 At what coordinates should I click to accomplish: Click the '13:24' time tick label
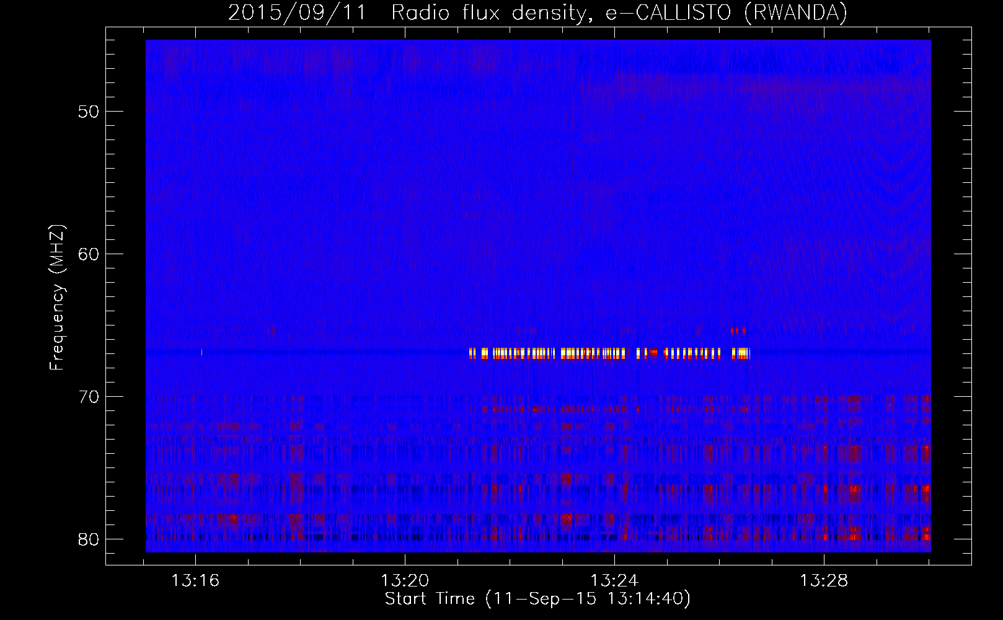pyautogui.click(x=614, y=581)
